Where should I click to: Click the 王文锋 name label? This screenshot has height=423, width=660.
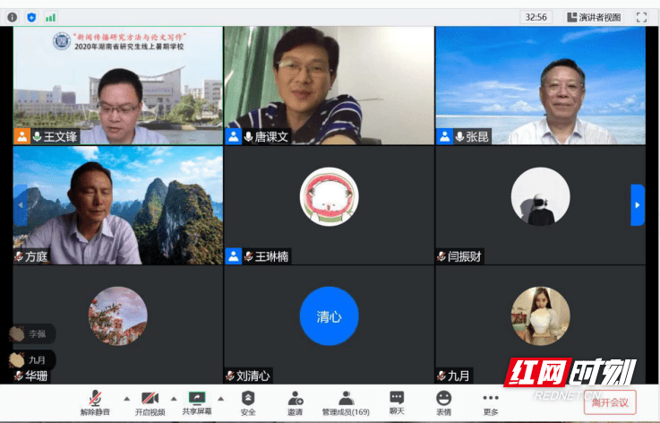(x=61, y=137)
